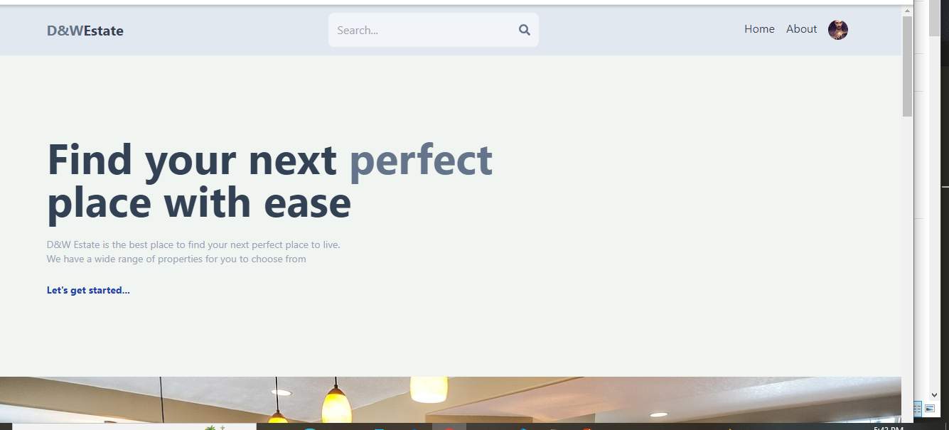Click the window icon beside the grid icon
The height and width of the screenshot is (430, 949).
pyautogui.click(x=931, y=409)
